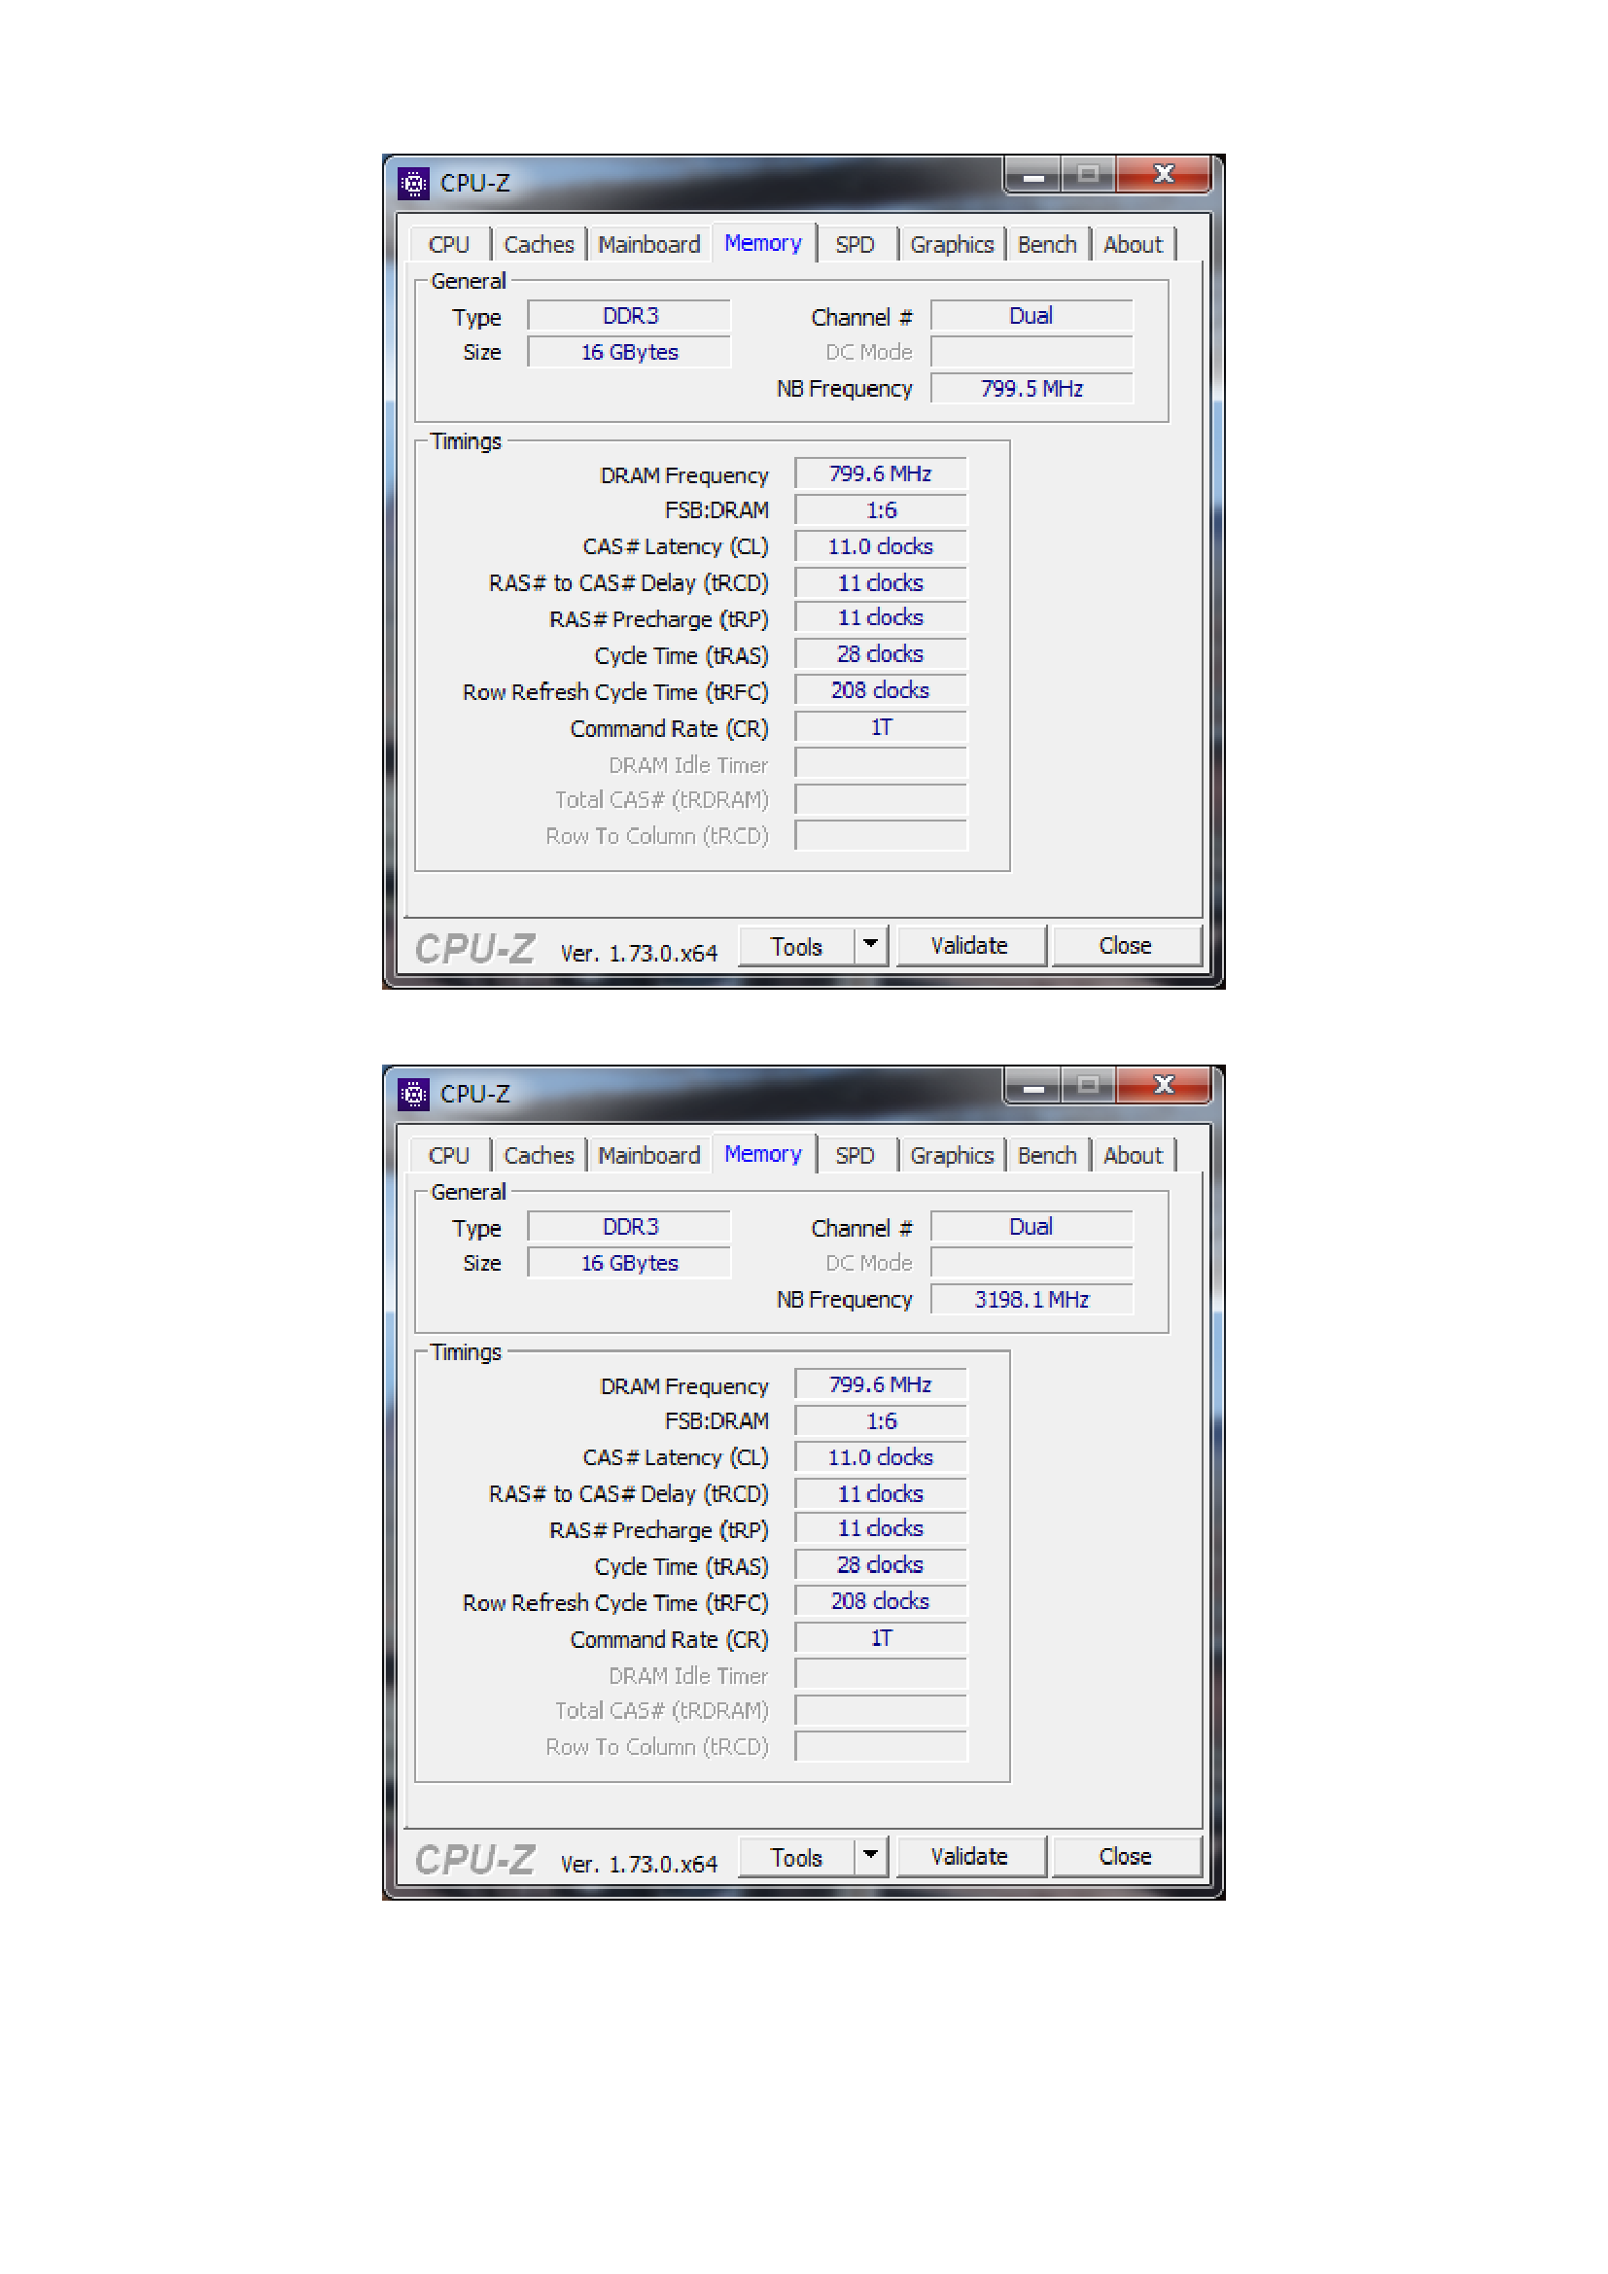Screen dimensions: 1608x2274
Task: Click Validate button in upper CPU-Z window
Action: pos(970,947)
